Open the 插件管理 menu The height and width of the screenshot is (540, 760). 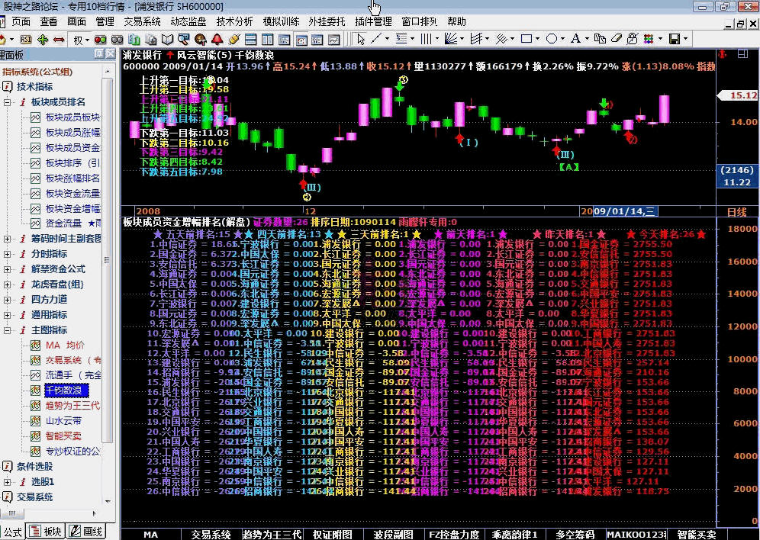(373, 22)
